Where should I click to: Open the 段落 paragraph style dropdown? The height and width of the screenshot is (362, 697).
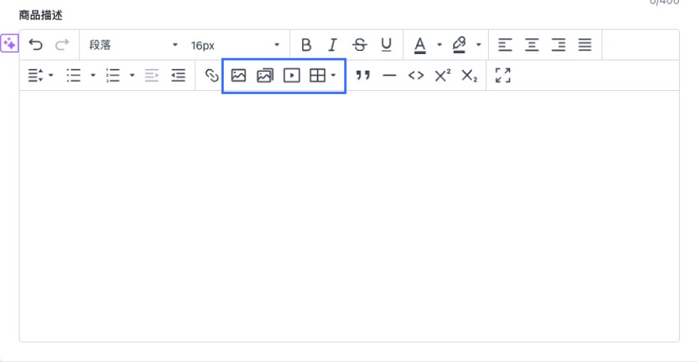tap(133, 45)
